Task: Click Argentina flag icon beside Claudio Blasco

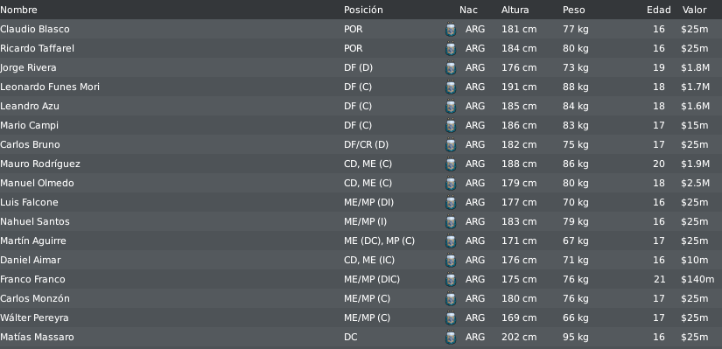Action: (451, 30)
